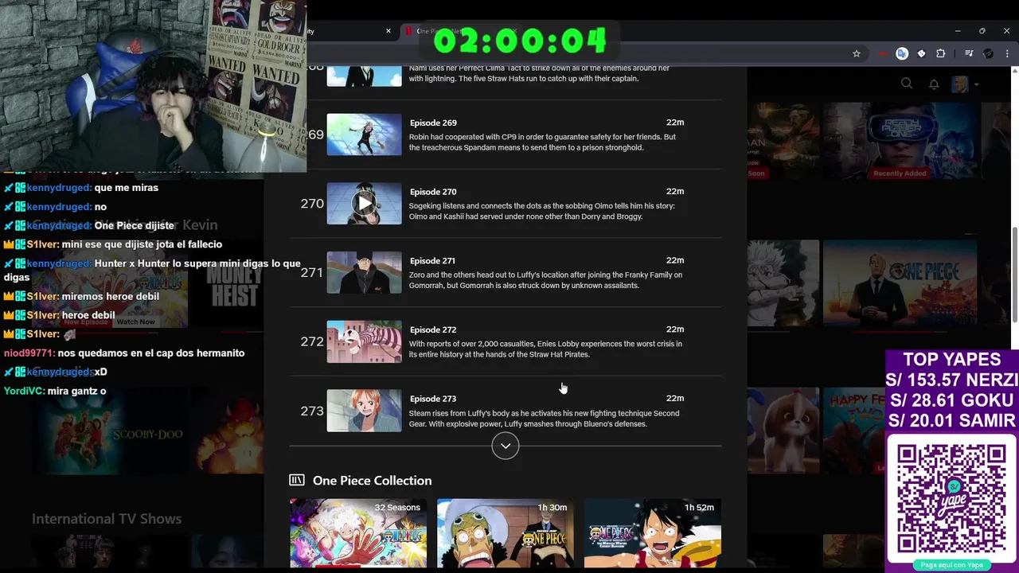Click episode number 272 in the list
The image size is (1019, 573).
click(x=311, y=341)
